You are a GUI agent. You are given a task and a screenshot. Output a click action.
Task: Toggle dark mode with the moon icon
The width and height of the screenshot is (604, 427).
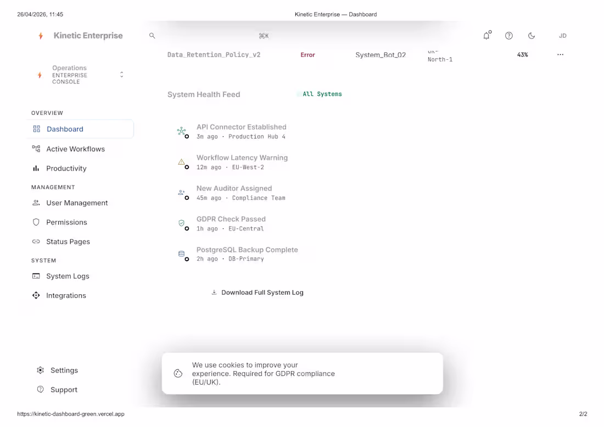(x=531, y=35)
